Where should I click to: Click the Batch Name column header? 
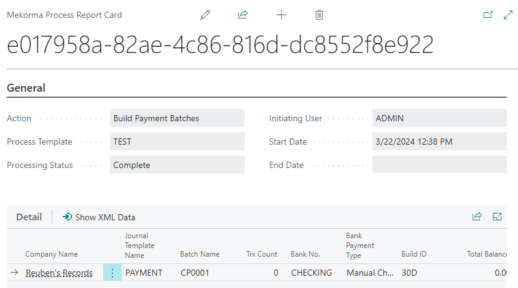pos(200,254)
